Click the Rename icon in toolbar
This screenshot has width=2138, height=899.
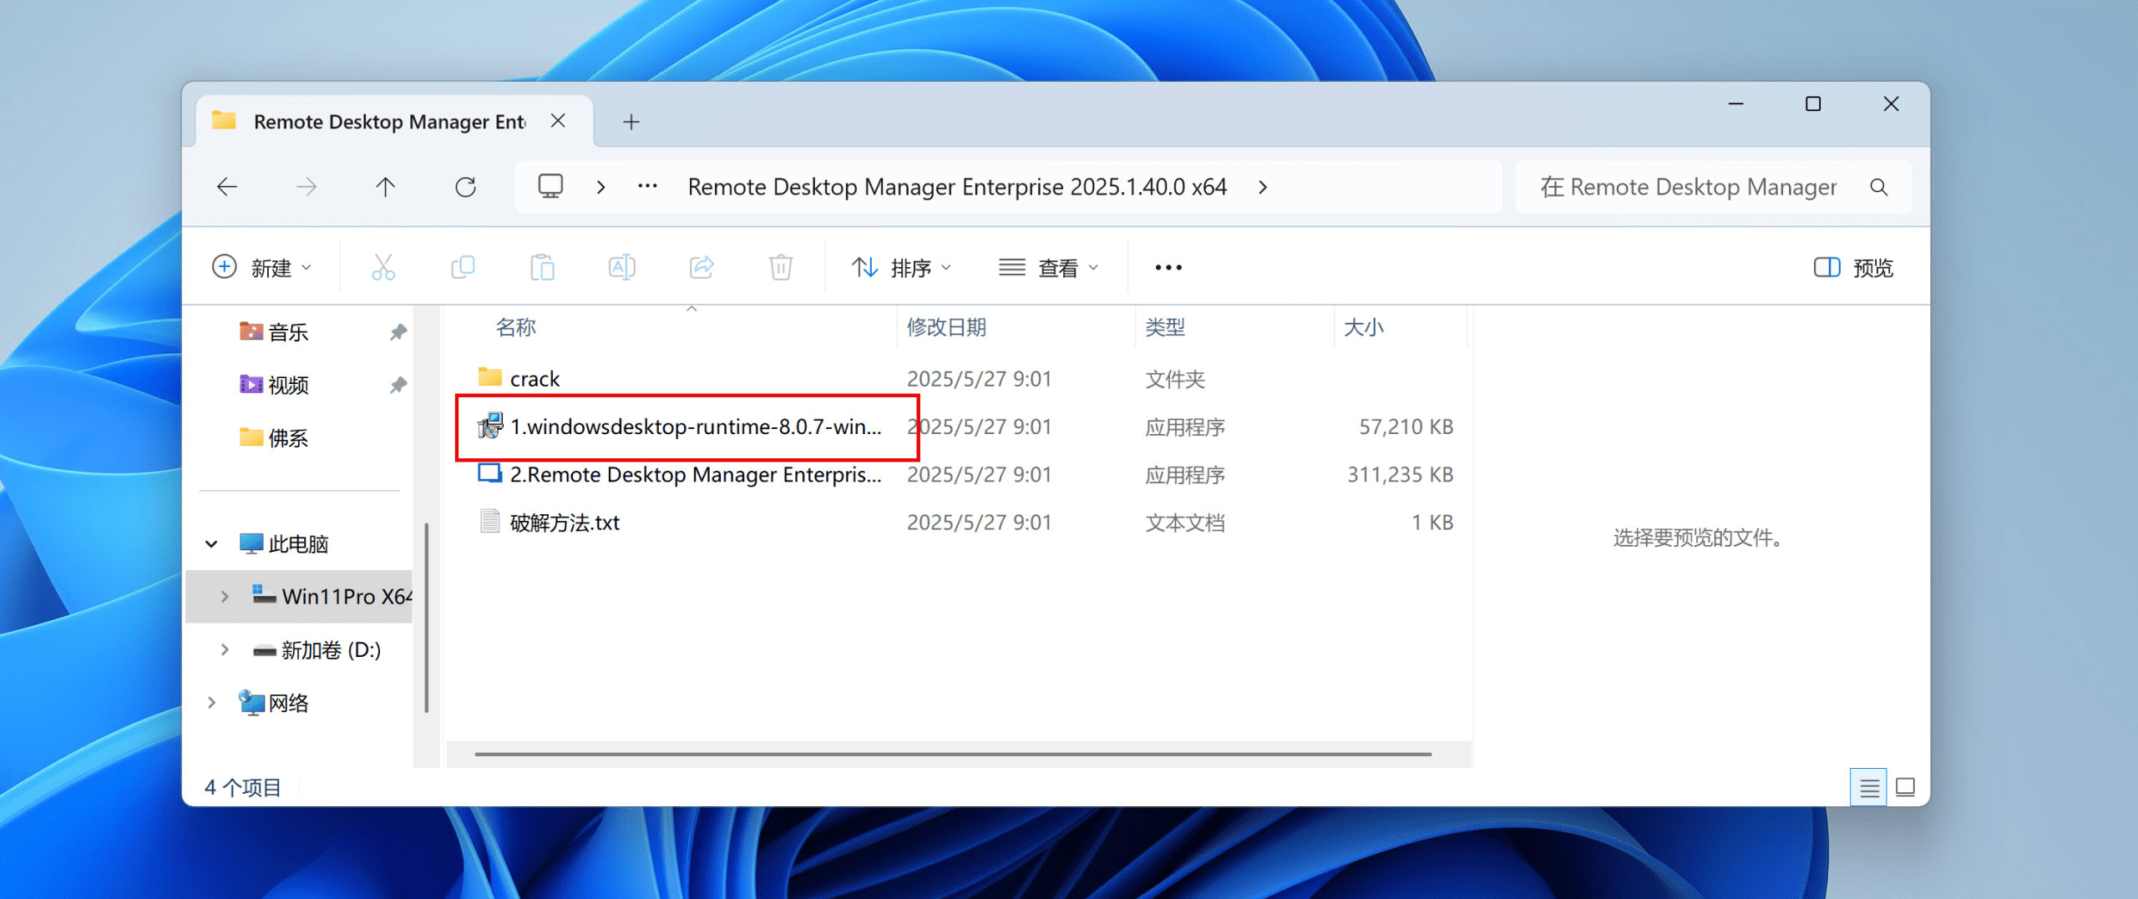pyautogui.click(x=621, y=267)
